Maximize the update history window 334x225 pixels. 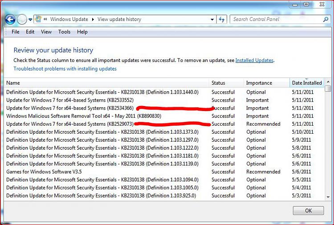pyautogui.click(x=306, y=4)
